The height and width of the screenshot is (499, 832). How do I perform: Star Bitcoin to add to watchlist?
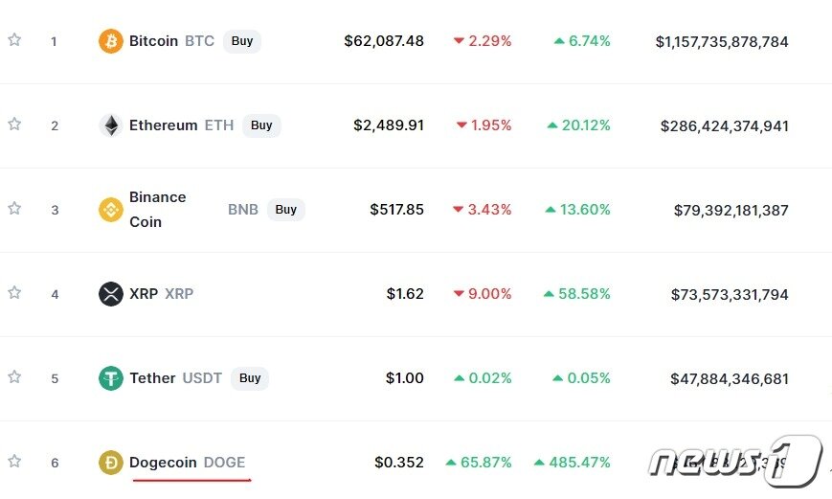[x=14, y=40]
